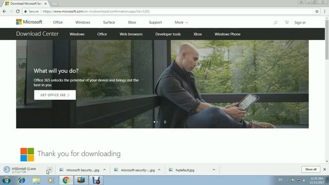
Task: Click Sign in link
Action: (x=300, y=23)
